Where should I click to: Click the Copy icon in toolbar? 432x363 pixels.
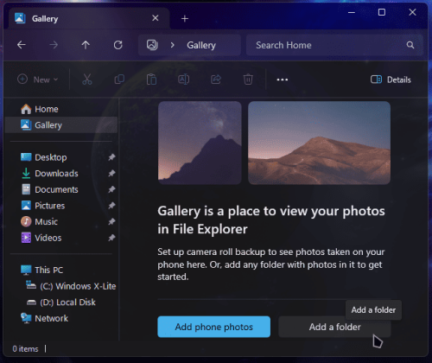[x=119, y=80]
